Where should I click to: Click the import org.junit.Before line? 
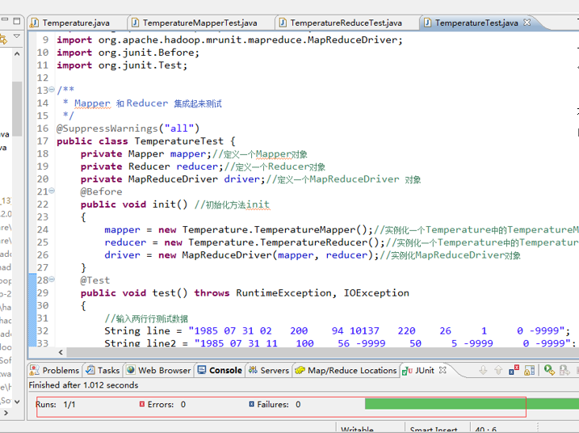pyautogui.click(x=128, y=53)
